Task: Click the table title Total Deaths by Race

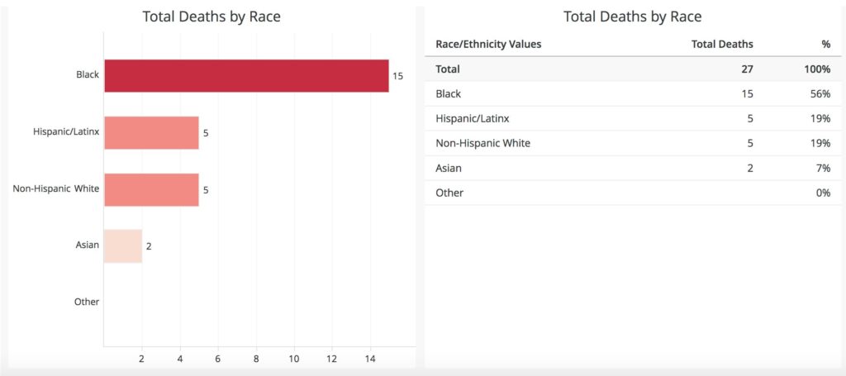Action: click(632, 17)
